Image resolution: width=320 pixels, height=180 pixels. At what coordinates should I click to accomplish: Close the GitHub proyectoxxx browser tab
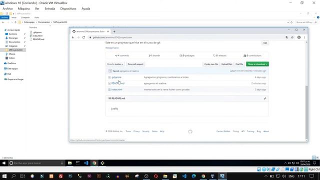coord(108,31)
